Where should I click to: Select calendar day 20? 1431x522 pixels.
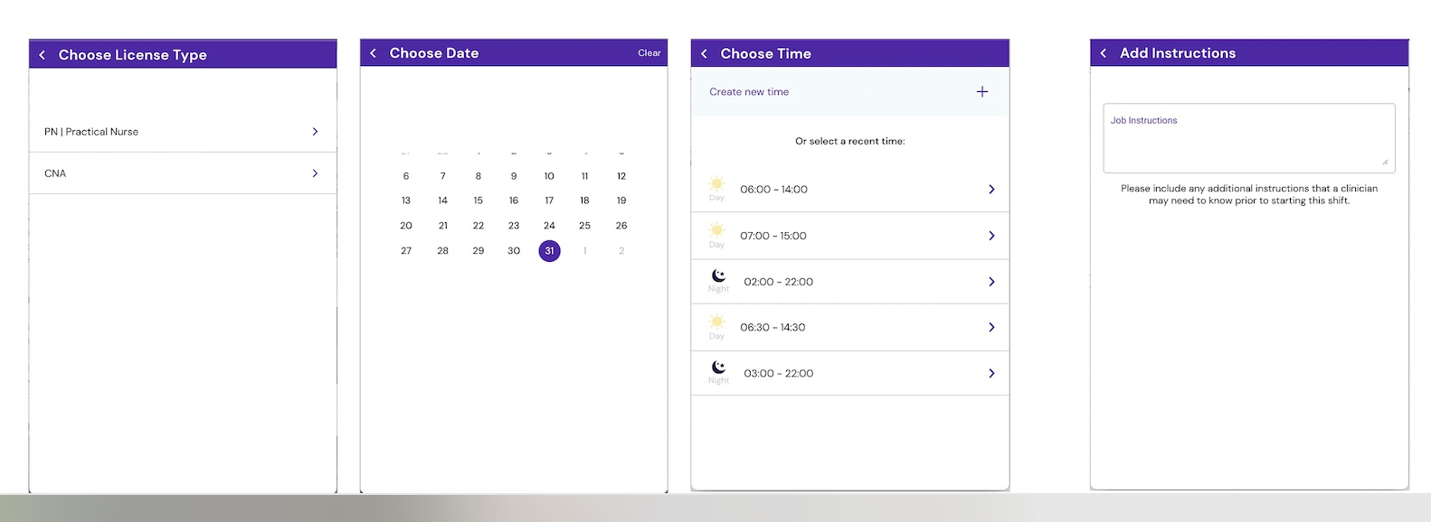click(406, 226)
